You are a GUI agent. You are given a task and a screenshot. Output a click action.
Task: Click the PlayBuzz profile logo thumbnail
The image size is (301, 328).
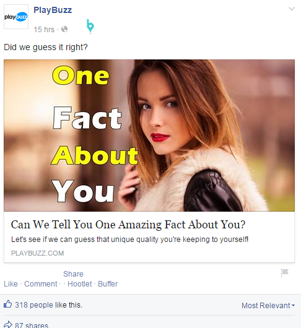[x=16, y=17]
